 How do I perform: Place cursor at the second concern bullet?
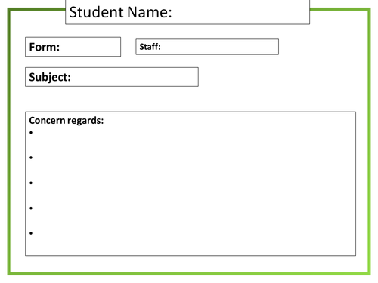[x=31, y=158]
